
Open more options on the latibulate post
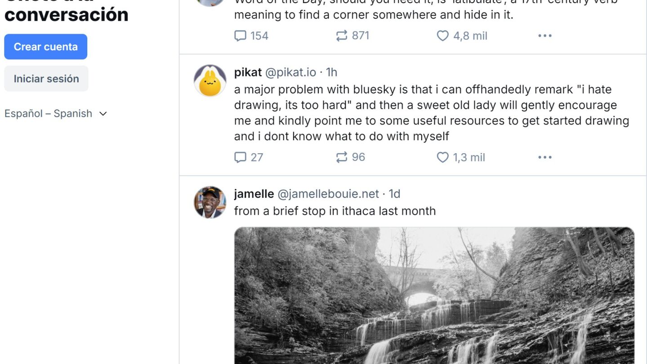click(544, 36)
